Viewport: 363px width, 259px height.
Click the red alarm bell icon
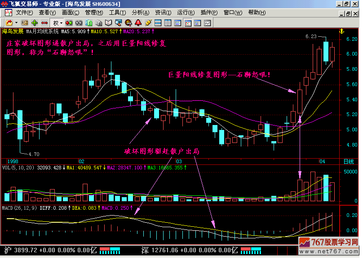(138, 22)
